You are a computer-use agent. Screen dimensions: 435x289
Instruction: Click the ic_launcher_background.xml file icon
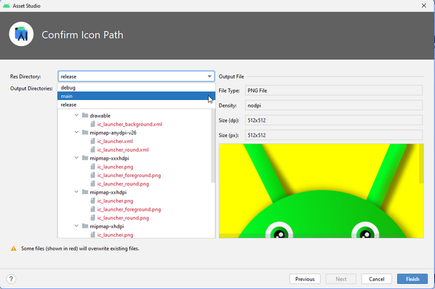pos(93,124)
